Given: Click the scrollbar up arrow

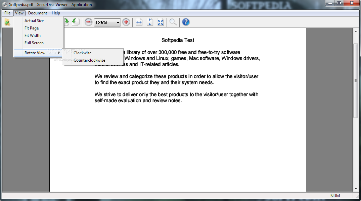Looking at the screenshot, I should pyautogui.click(x=356, y=31).
